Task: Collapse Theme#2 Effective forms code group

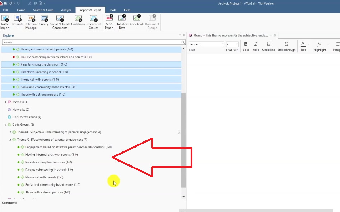Action: click(x=10, y=140)
